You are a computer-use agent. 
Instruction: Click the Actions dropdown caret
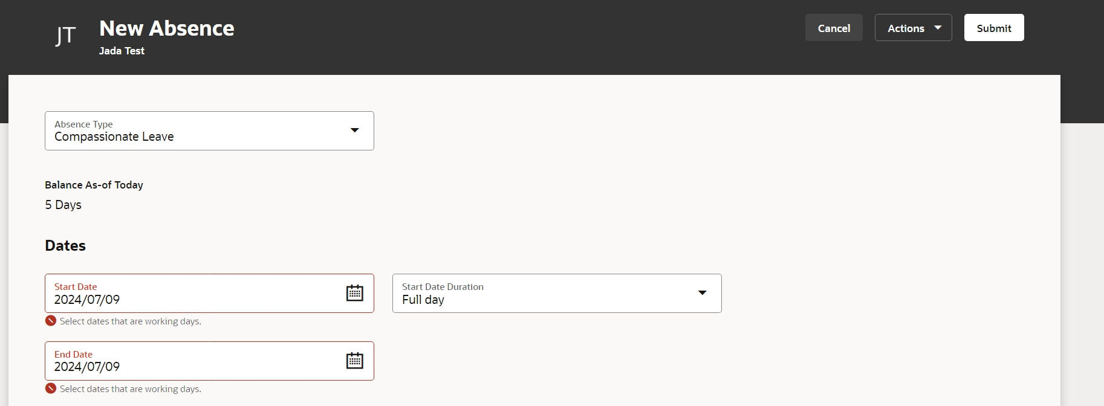pos(938,28)
